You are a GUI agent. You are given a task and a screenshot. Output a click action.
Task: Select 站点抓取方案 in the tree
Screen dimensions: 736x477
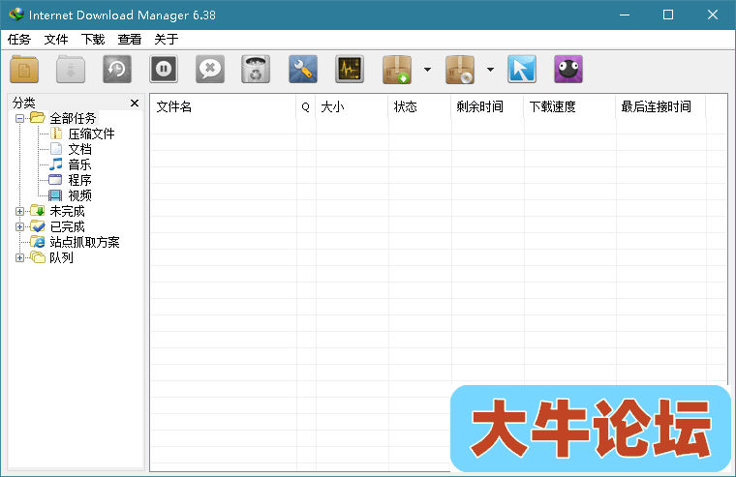tap(84, 242)
